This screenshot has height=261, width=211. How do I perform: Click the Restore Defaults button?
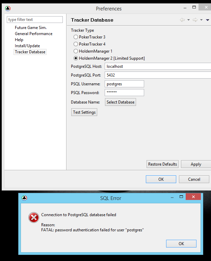pos(162,164)
